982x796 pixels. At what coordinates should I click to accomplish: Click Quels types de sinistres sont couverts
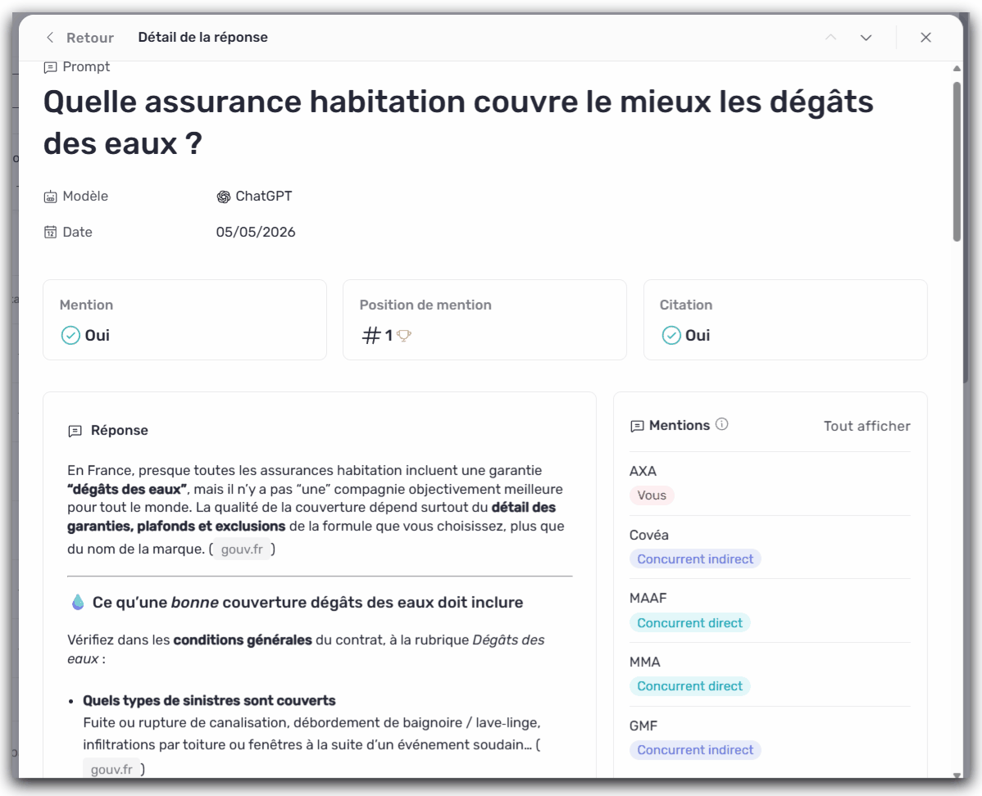(209, 700)
